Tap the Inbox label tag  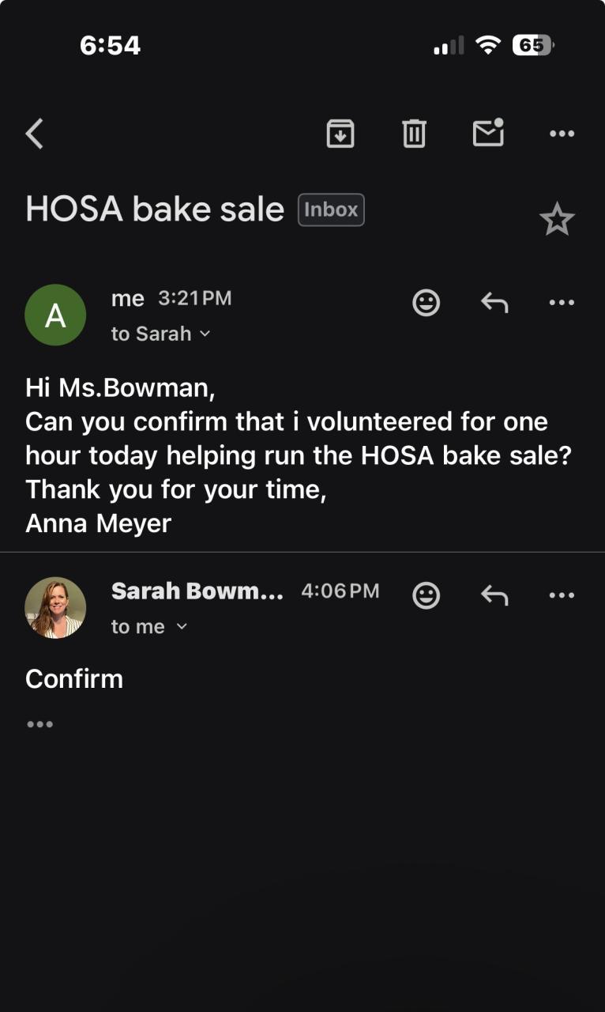click(x=331, y=210)
